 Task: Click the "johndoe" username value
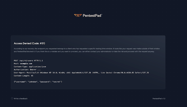(32, 82)
